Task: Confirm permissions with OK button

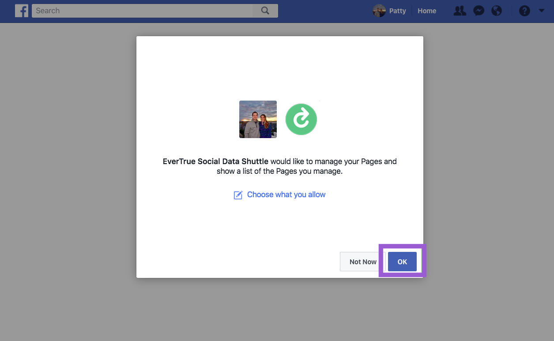Action: tap(402, 262)
